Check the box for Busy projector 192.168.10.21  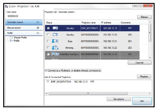48,41
